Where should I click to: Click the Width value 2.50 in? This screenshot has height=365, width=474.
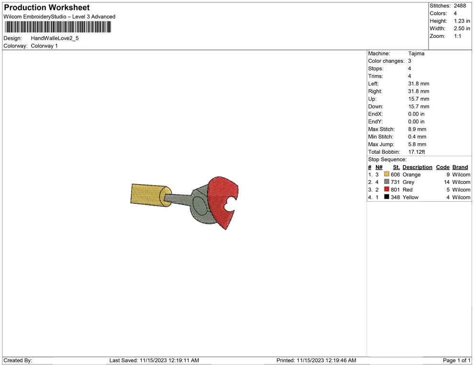coord(462,28)
